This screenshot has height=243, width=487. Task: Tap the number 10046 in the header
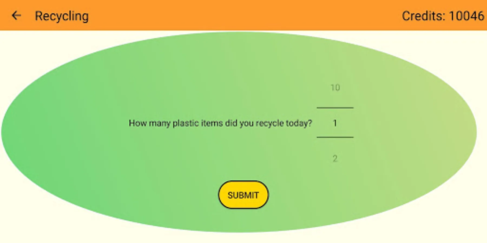tap(466, 16)
